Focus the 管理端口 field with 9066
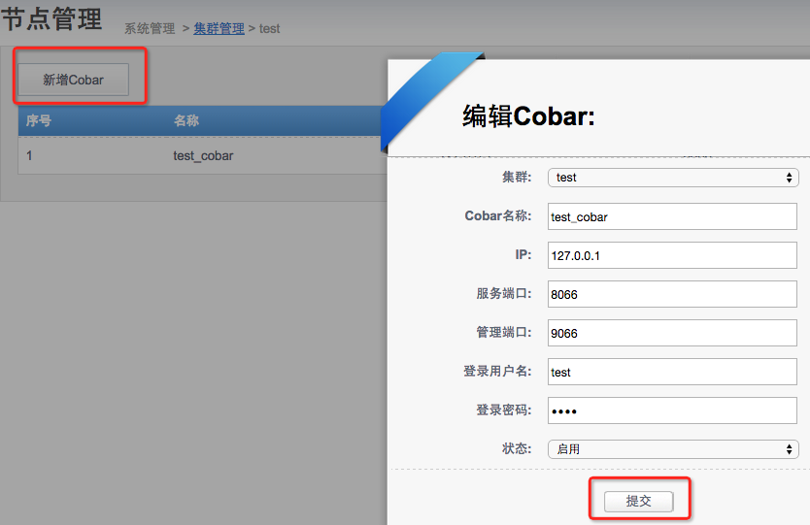Image resolution: width=810 pixels, height=525 pixels. (672, 333)
